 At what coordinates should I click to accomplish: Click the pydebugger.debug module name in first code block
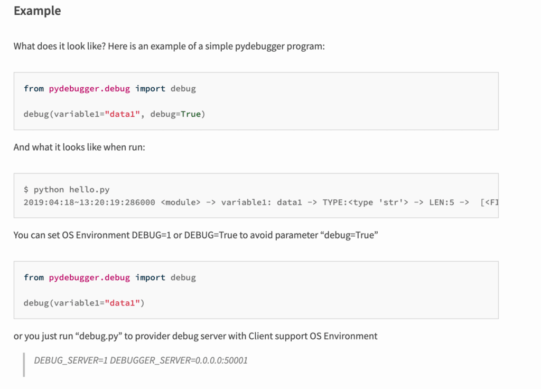pos(89,88)
